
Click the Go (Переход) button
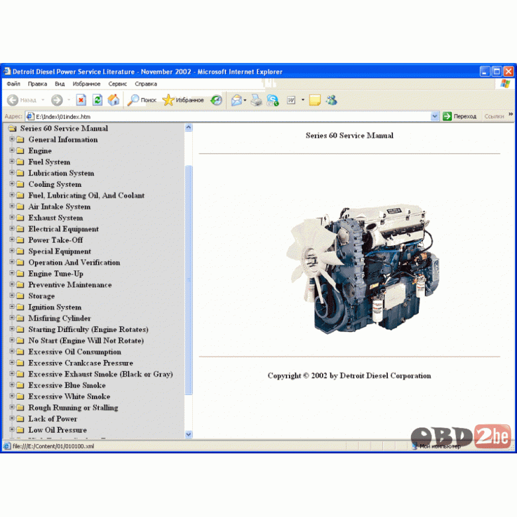point(459,116)
